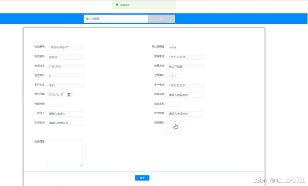The width and height of the screenshot is (308, 186).
Task: Click inside the 物品信息 text area
Action: (65, 153)
